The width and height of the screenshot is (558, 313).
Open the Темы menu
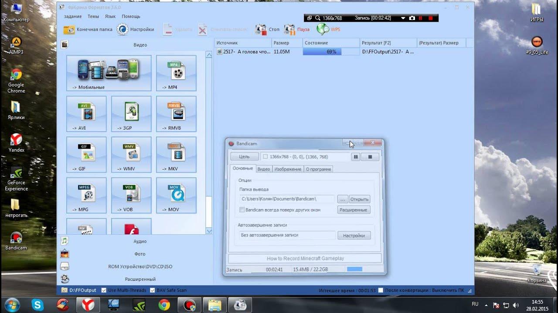[93, 16]
